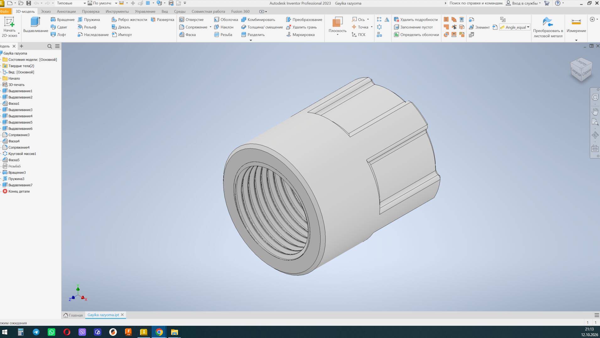Open the Ось axis dropdown arrow
The height and width of the screenshot is (338, 600).
point(368,19)
